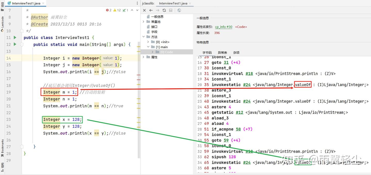Follow #24 link at bytecode offset 35
The image size is (371, 175).
(247, 85)
